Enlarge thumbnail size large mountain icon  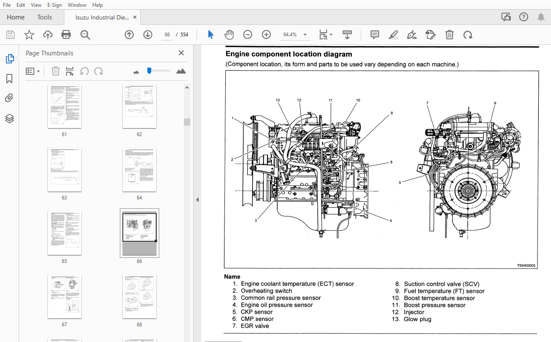point(181,71)
